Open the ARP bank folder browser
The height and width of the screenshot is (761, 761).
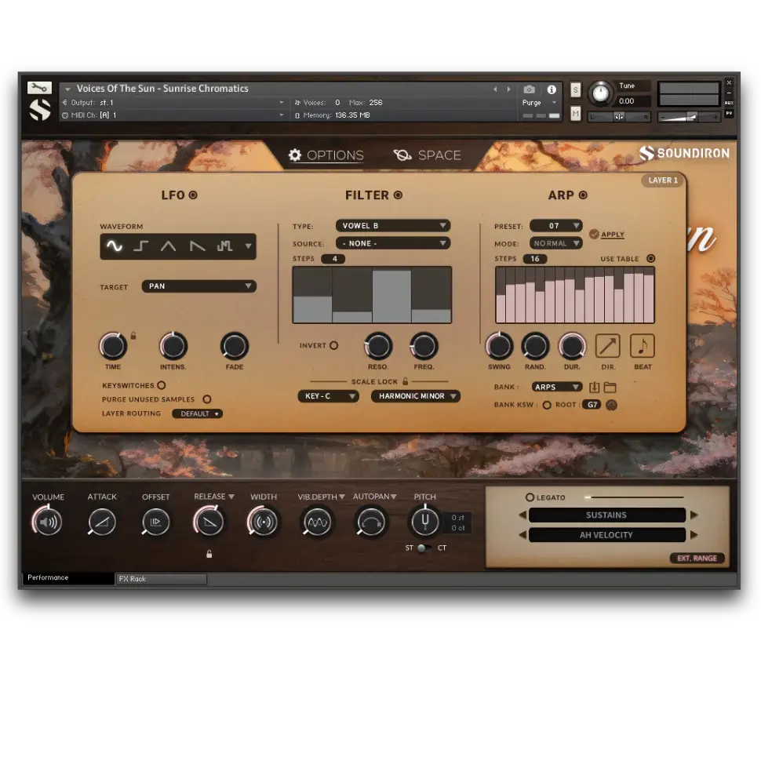pyautogui.click(x=610, y=386)
